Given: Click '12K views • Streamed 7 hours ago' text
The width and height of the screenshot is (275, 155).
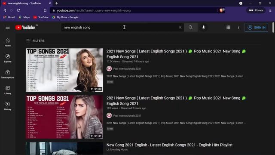Looking at the screenshot, I should point(126,108).
